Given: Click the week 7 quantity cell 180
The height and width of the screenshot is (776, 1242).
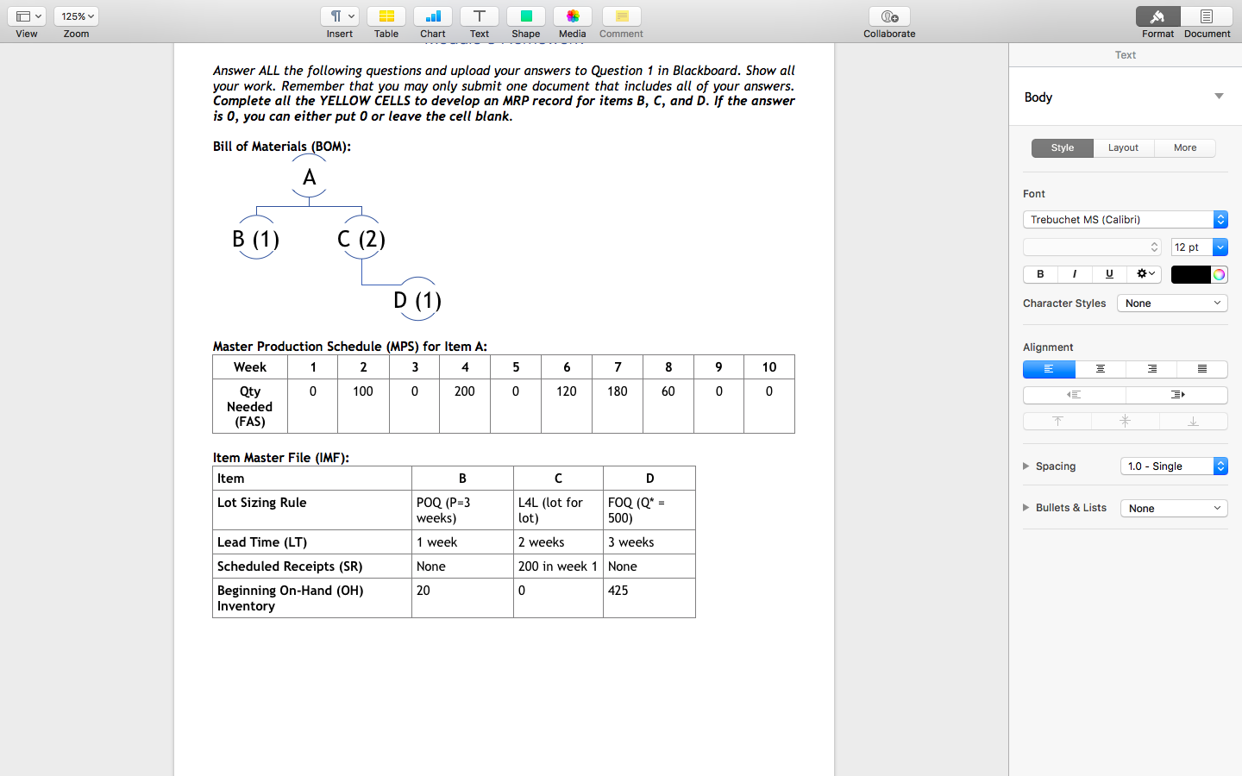Looking at the screenshot, I should tap(618, 406).
